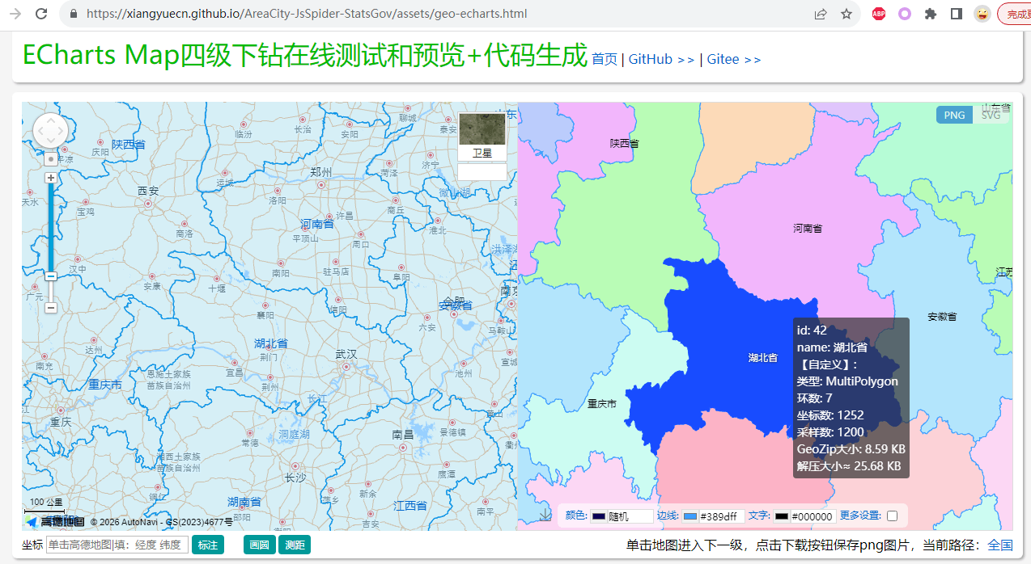This screenshot has height=564, width=1031.
Task: Click the share page icon
Action: coord(821,14)
